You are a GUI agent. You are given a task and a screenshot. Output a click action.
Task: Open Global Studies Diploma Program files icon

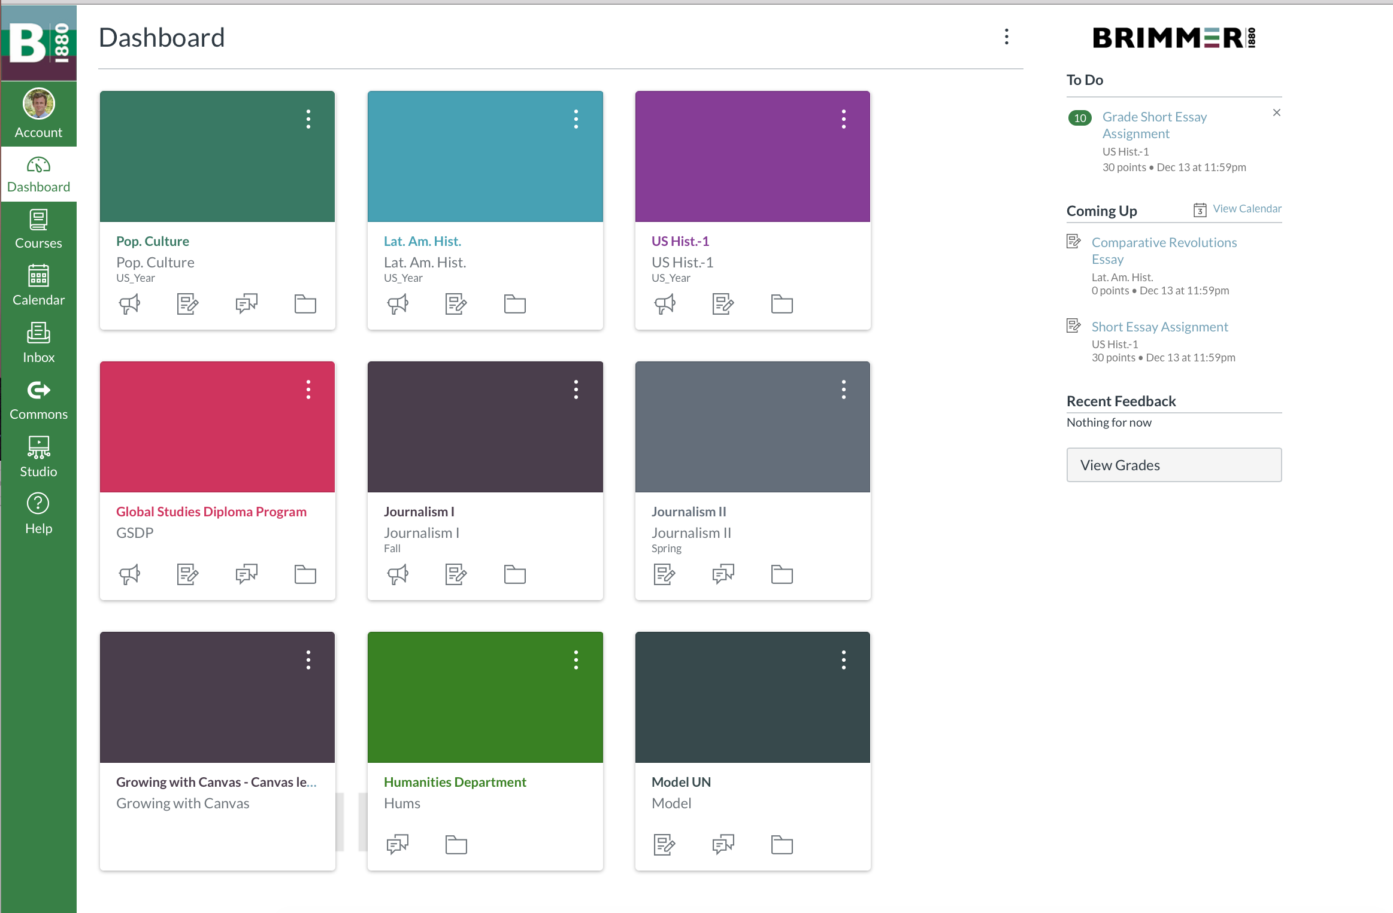tap(305, 574)
